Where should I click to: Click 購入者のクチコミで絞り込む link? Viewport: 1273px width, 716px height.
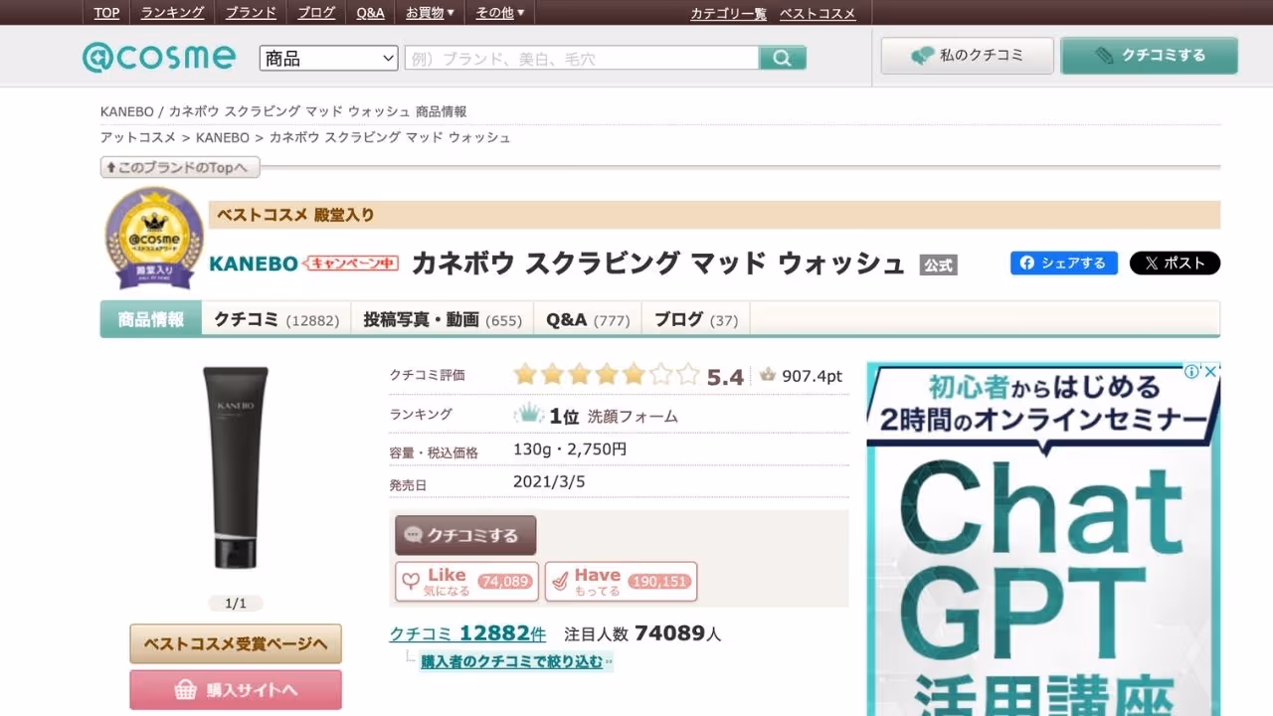tap(511, 661)
